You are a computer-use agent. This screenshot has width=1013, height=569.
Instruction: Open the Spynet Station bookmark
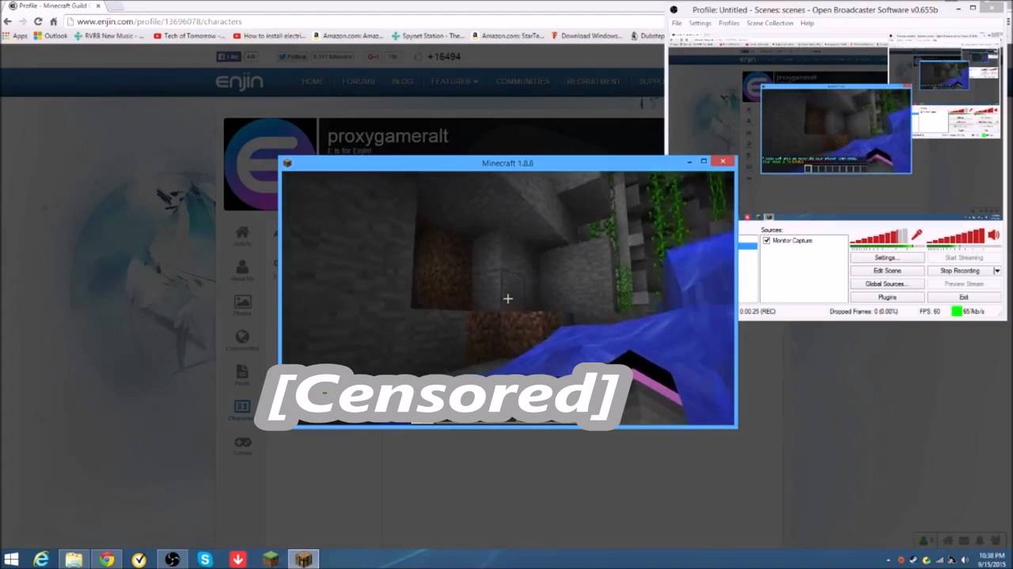[x=428, y=36]
